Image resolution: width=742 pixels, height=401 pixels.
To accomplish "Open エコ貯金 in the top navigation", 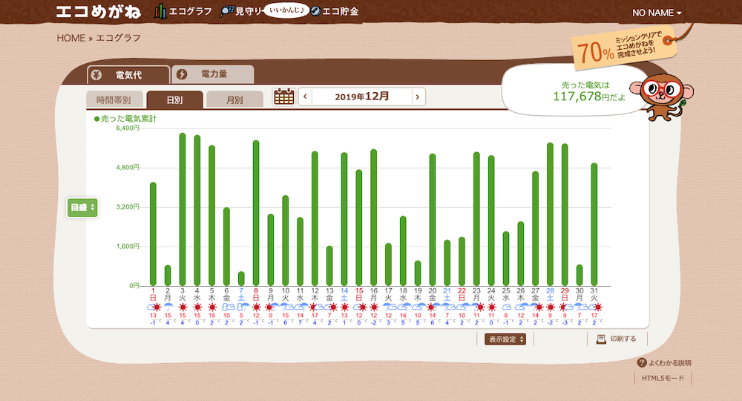I will pyautogui.click(x=334, y=12).
